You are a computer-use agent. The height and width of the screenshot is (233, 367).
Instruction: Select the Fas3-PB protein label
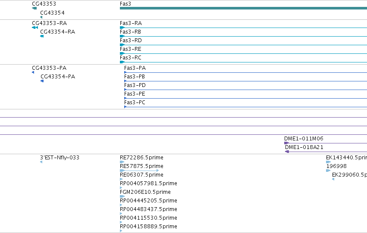click(135, 77)
